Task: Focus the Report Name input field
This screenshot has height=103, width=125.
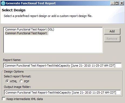Action: pyautogui.click(x=62, y=66)
